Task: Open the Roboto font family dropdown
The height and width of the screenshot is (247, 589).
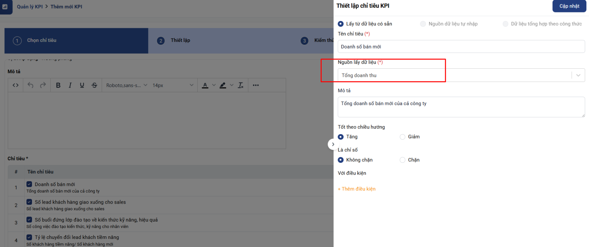Action: pos(127,85)
